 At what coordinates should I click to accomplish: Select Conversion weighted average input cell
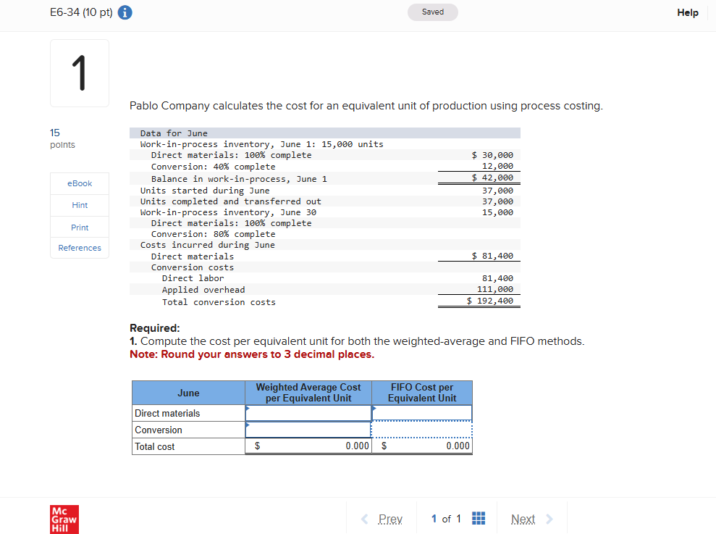(308, 430)
